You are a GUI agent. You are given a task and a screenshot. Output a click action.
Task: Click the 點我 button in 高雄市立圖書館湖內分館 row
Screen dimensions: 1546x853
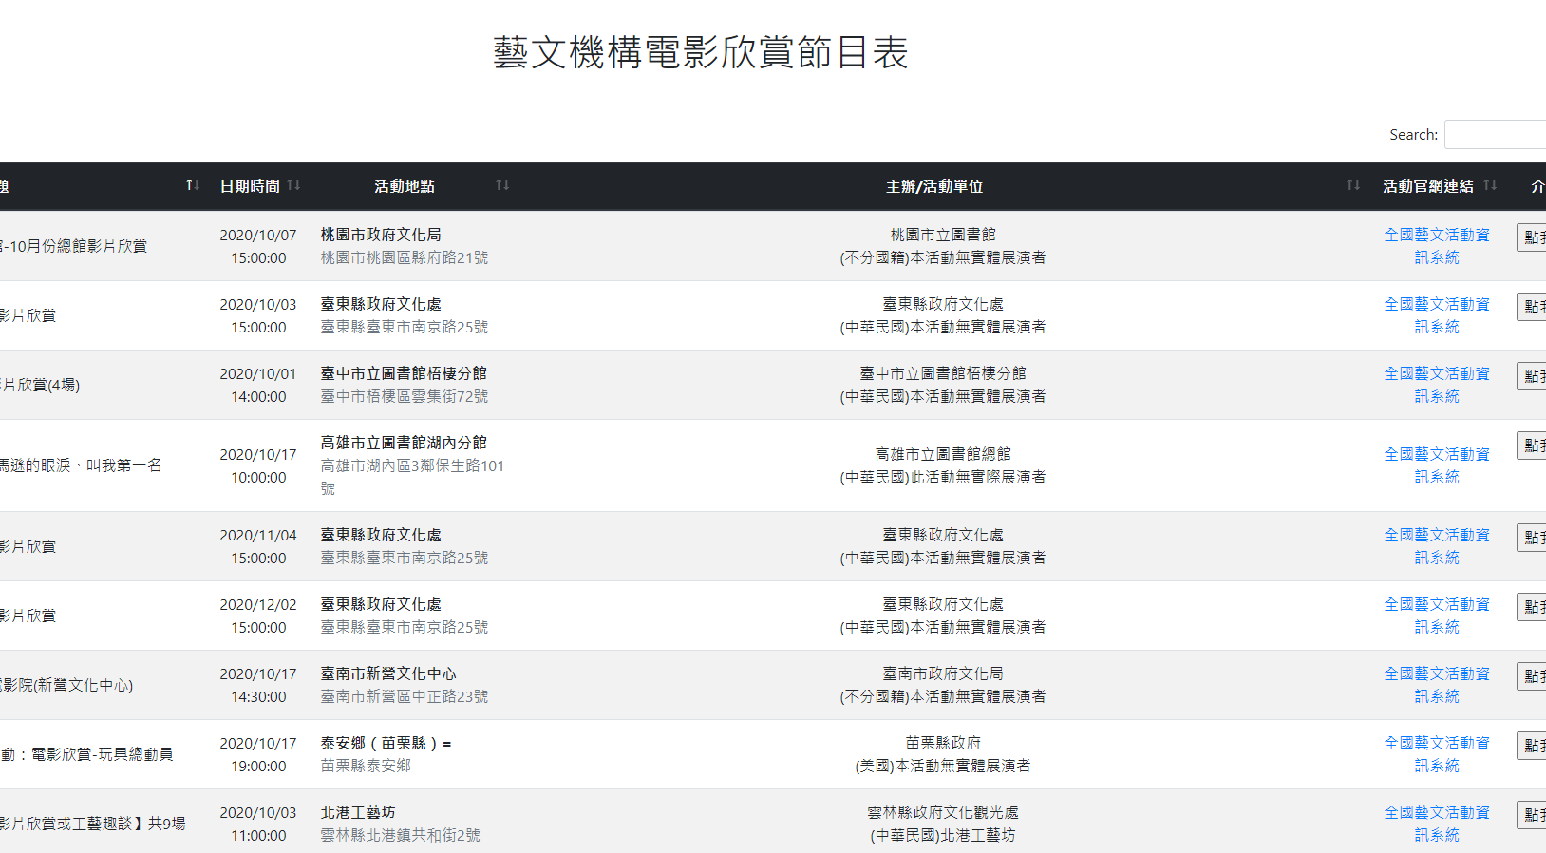click(x=1532, y=445)
